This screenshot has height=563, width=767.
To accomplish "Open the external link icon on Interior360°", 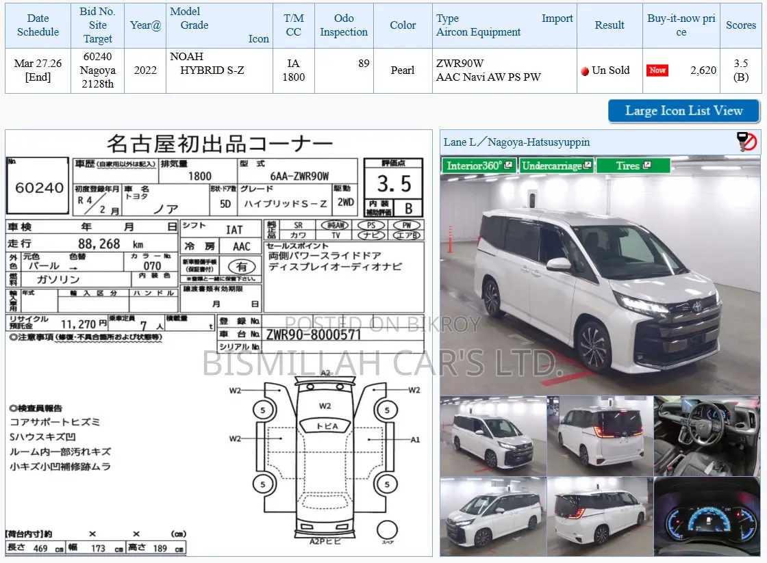I will coord(509,165).
